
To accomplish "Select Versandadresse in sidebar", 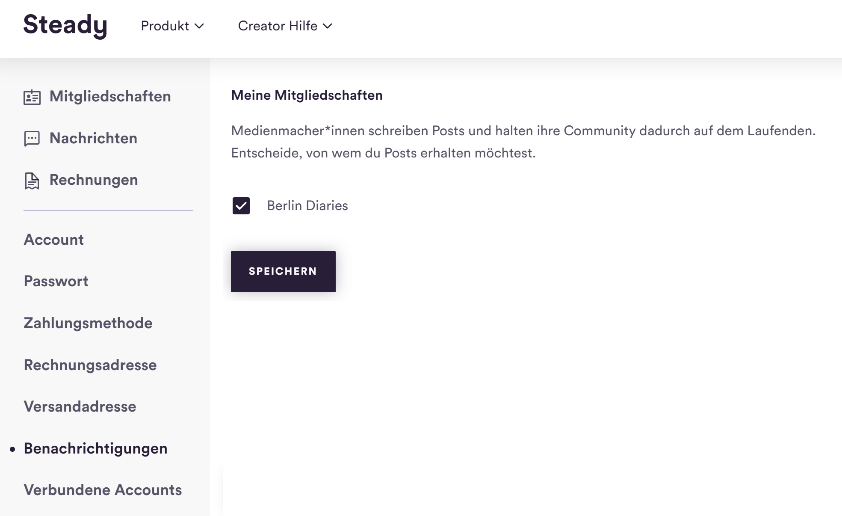I will point(80,406).
